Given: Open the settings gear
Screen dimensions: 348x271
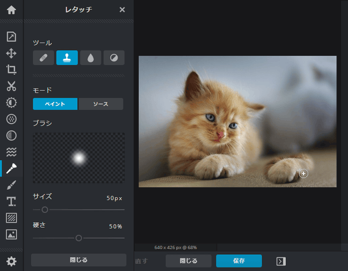Looking at the screenshot, I should coord(12,261).
